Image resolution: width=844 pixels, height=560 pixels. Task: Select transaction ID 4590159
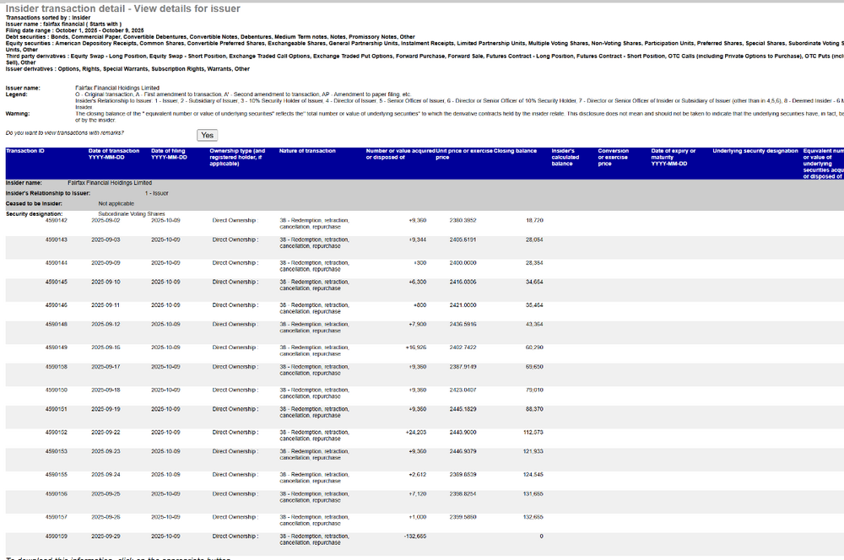(57, 536)
